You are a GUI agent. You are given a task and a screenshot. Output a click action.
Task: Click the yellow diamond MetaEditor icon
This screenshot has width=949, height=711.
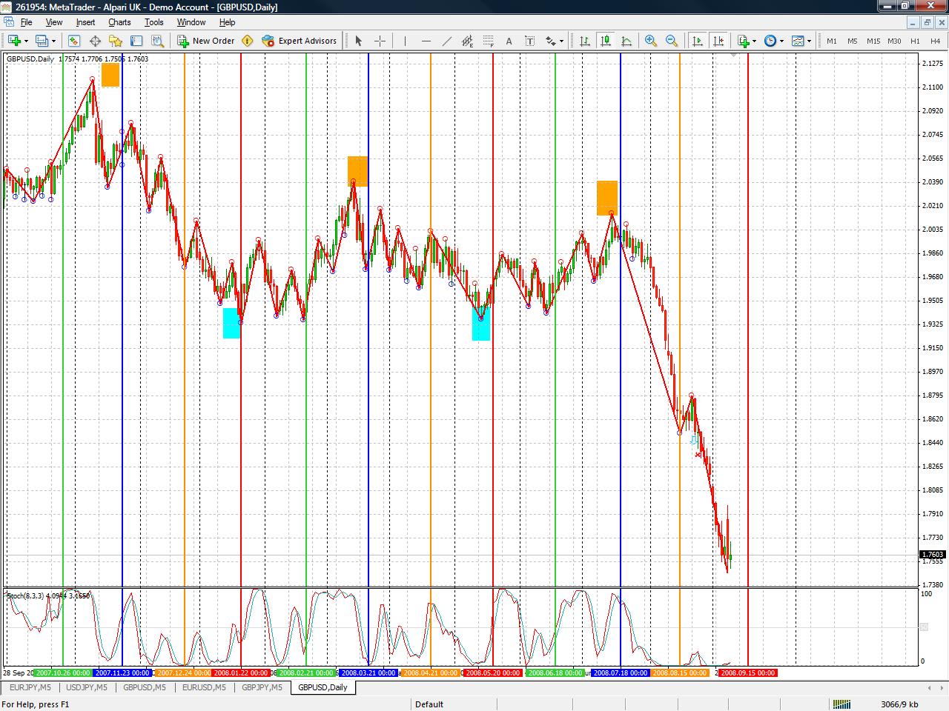click(x=247, y=41)
